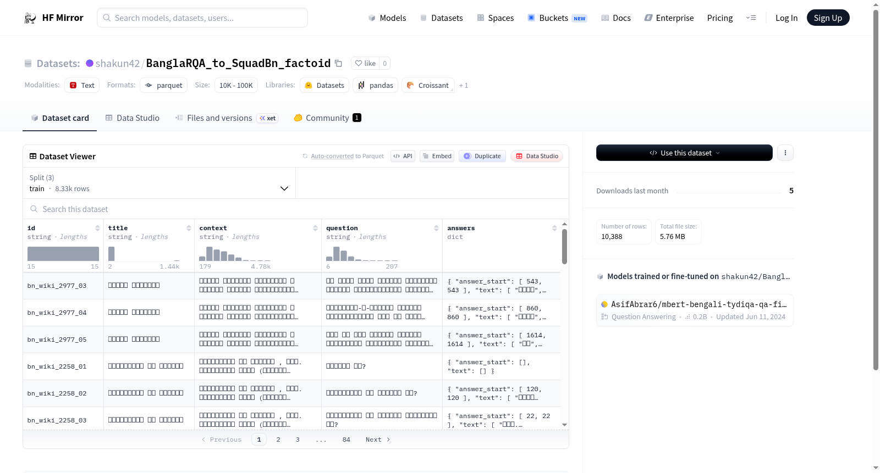Go to the Next page of rows
Screen dimensions: 880x473
378,439
